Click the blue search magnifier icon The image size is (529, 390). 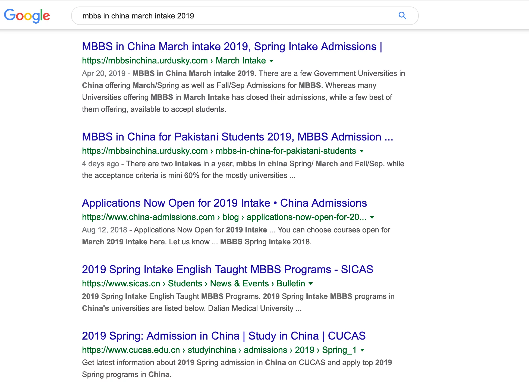tap(402, 16)
